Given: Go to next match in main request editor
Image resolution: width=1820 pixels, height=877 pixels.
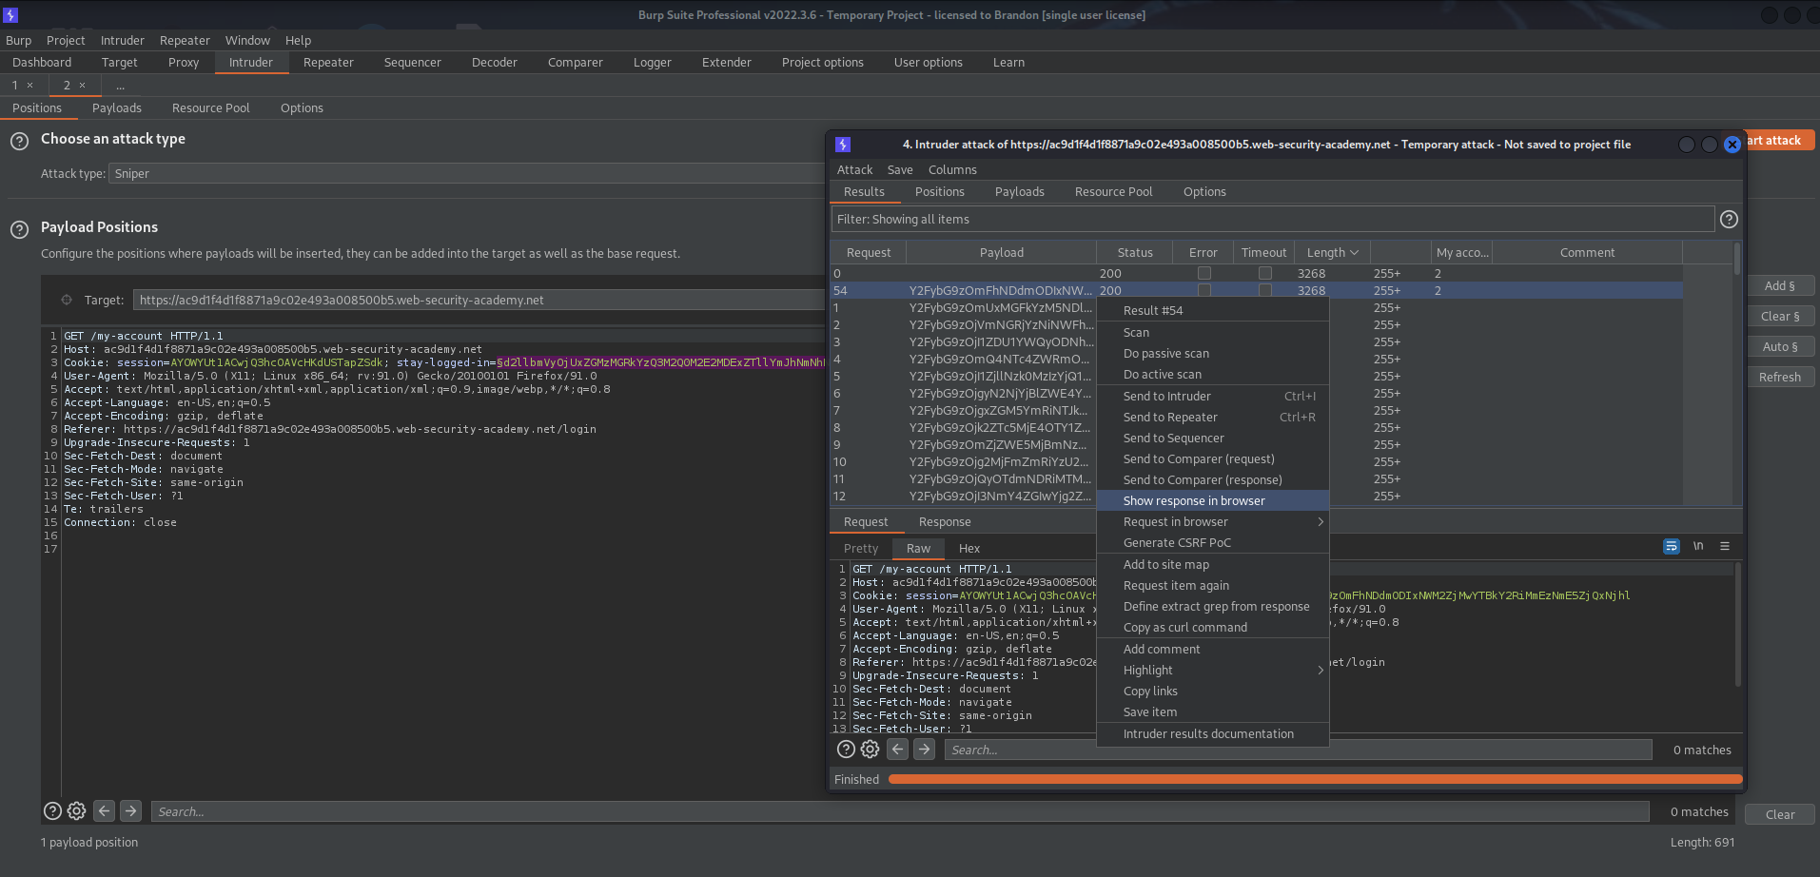Looking at the screenshot, I should [x=131, y=810].
